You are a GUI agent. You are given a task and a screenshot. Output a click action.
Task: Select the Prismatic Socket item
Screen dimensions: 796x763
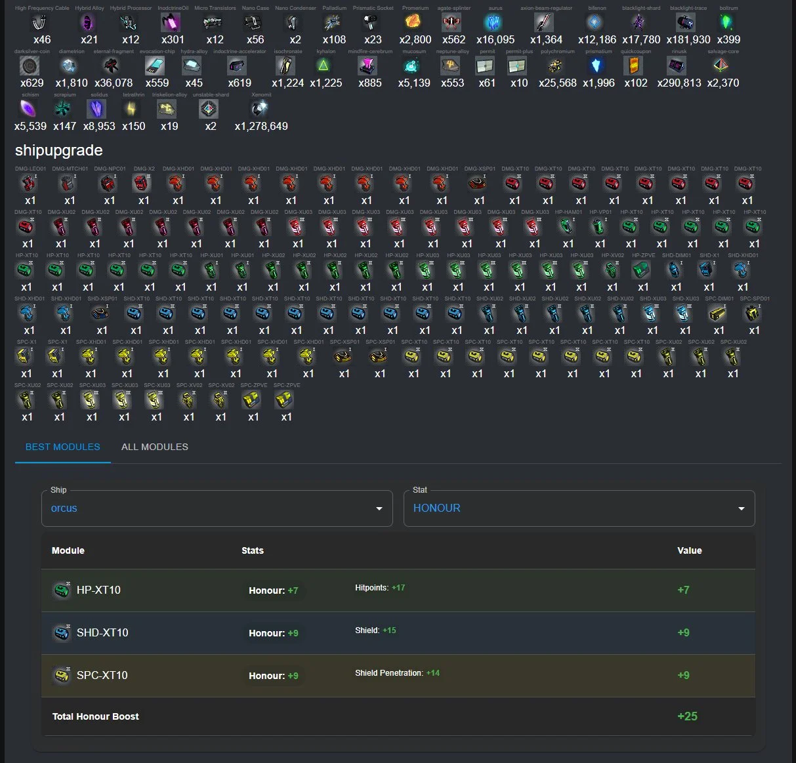[x=372, y=22]
